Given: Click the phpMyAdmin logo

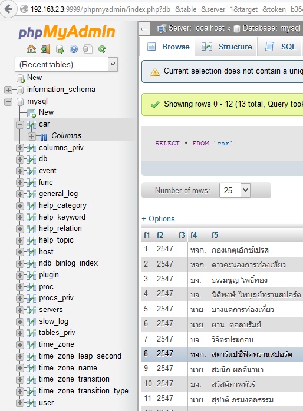Looking at the screenshot, I should [67, 32].
